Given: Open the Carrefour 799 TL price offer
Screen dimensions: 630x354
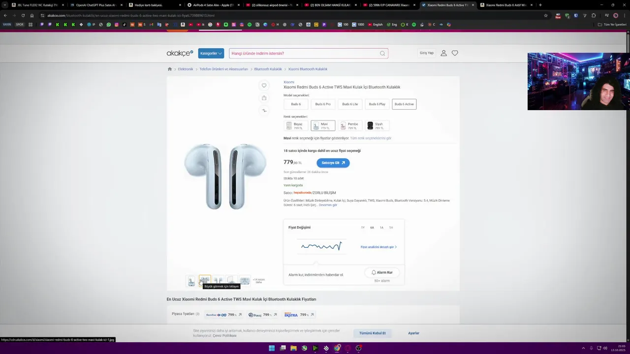Looking at the screenshot, I should coord(224,315).
